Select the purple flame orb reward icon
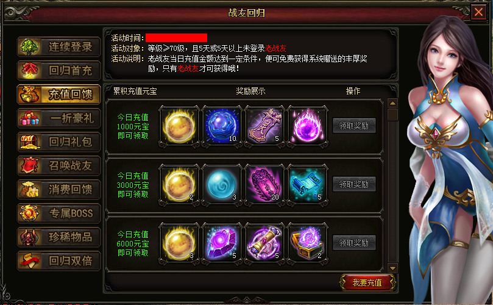 pos(308,126)
